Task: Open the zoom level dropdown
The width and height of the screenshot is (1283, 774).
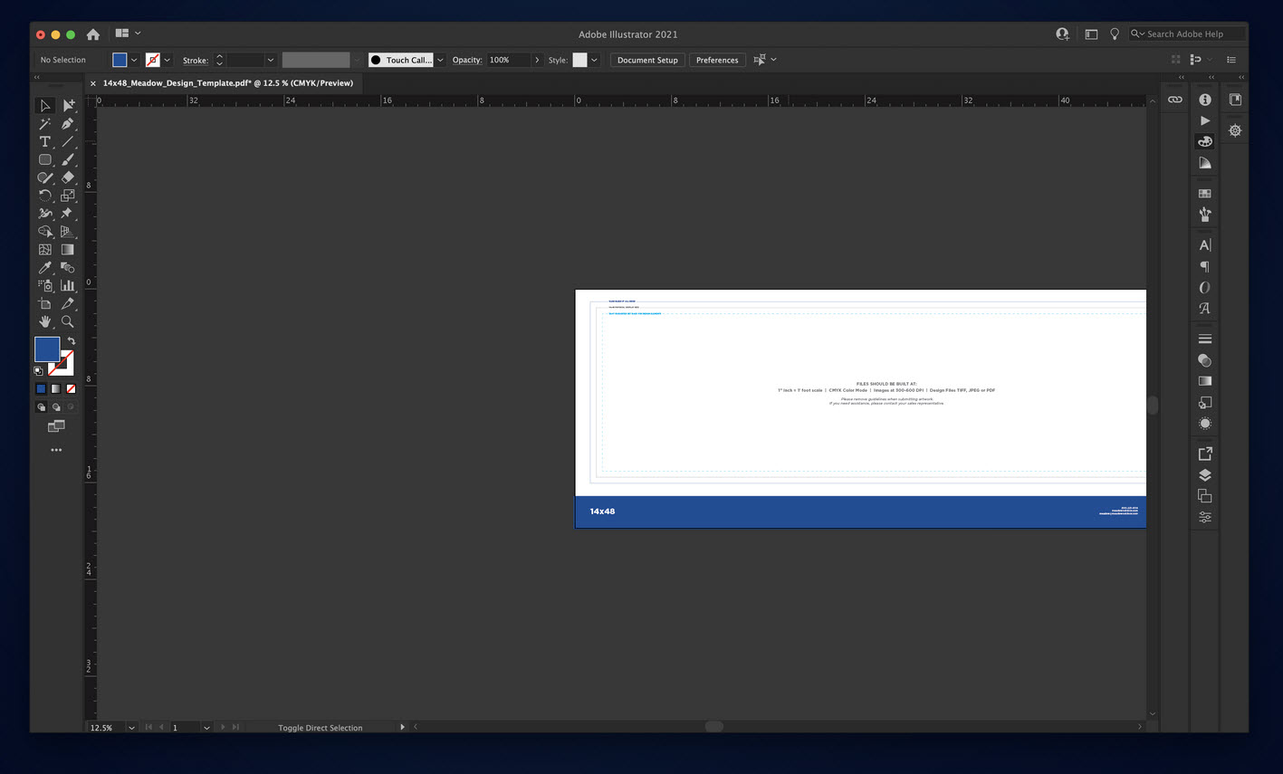Action: tap(132, 728)
